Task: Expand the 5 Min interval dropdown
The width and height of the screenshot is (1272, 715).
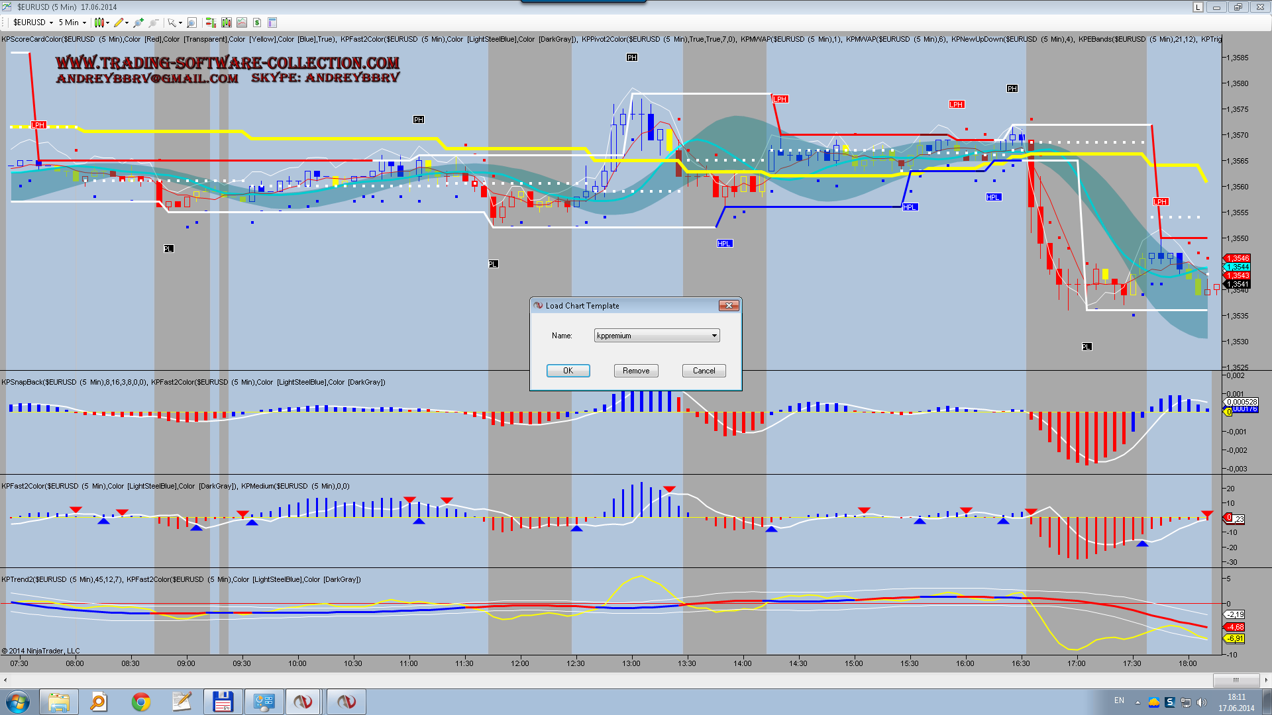Action: coord(84,23)
